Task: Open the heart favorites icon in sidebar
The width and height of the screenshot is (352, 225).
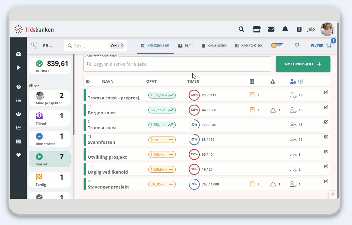Action: click(x=19, y=155)
